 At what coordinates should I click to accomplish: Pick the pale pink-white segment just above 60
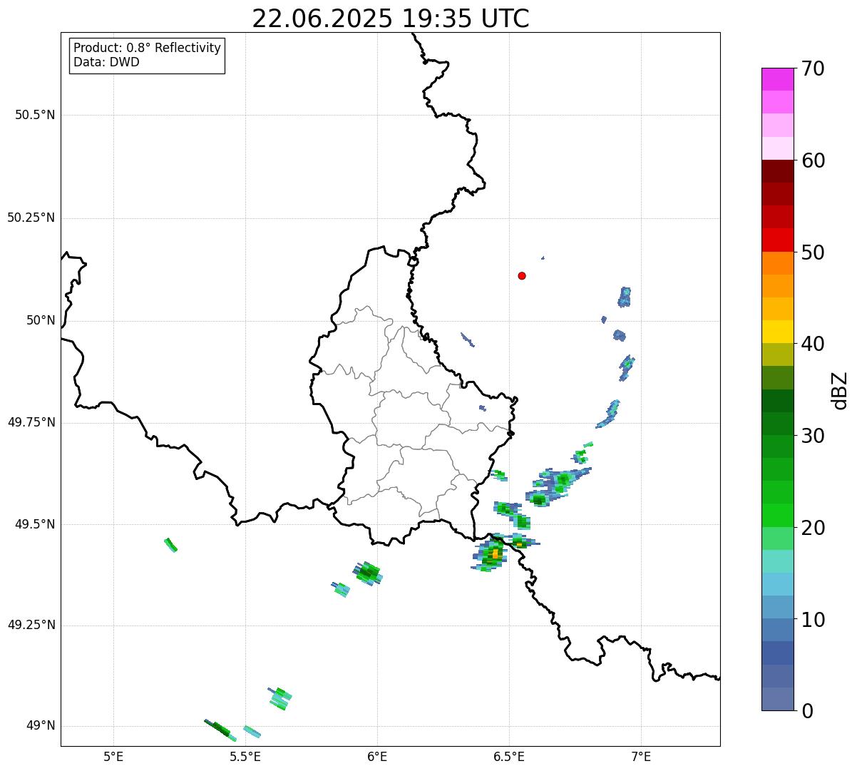pyautogui.click(x=777, y=148)
